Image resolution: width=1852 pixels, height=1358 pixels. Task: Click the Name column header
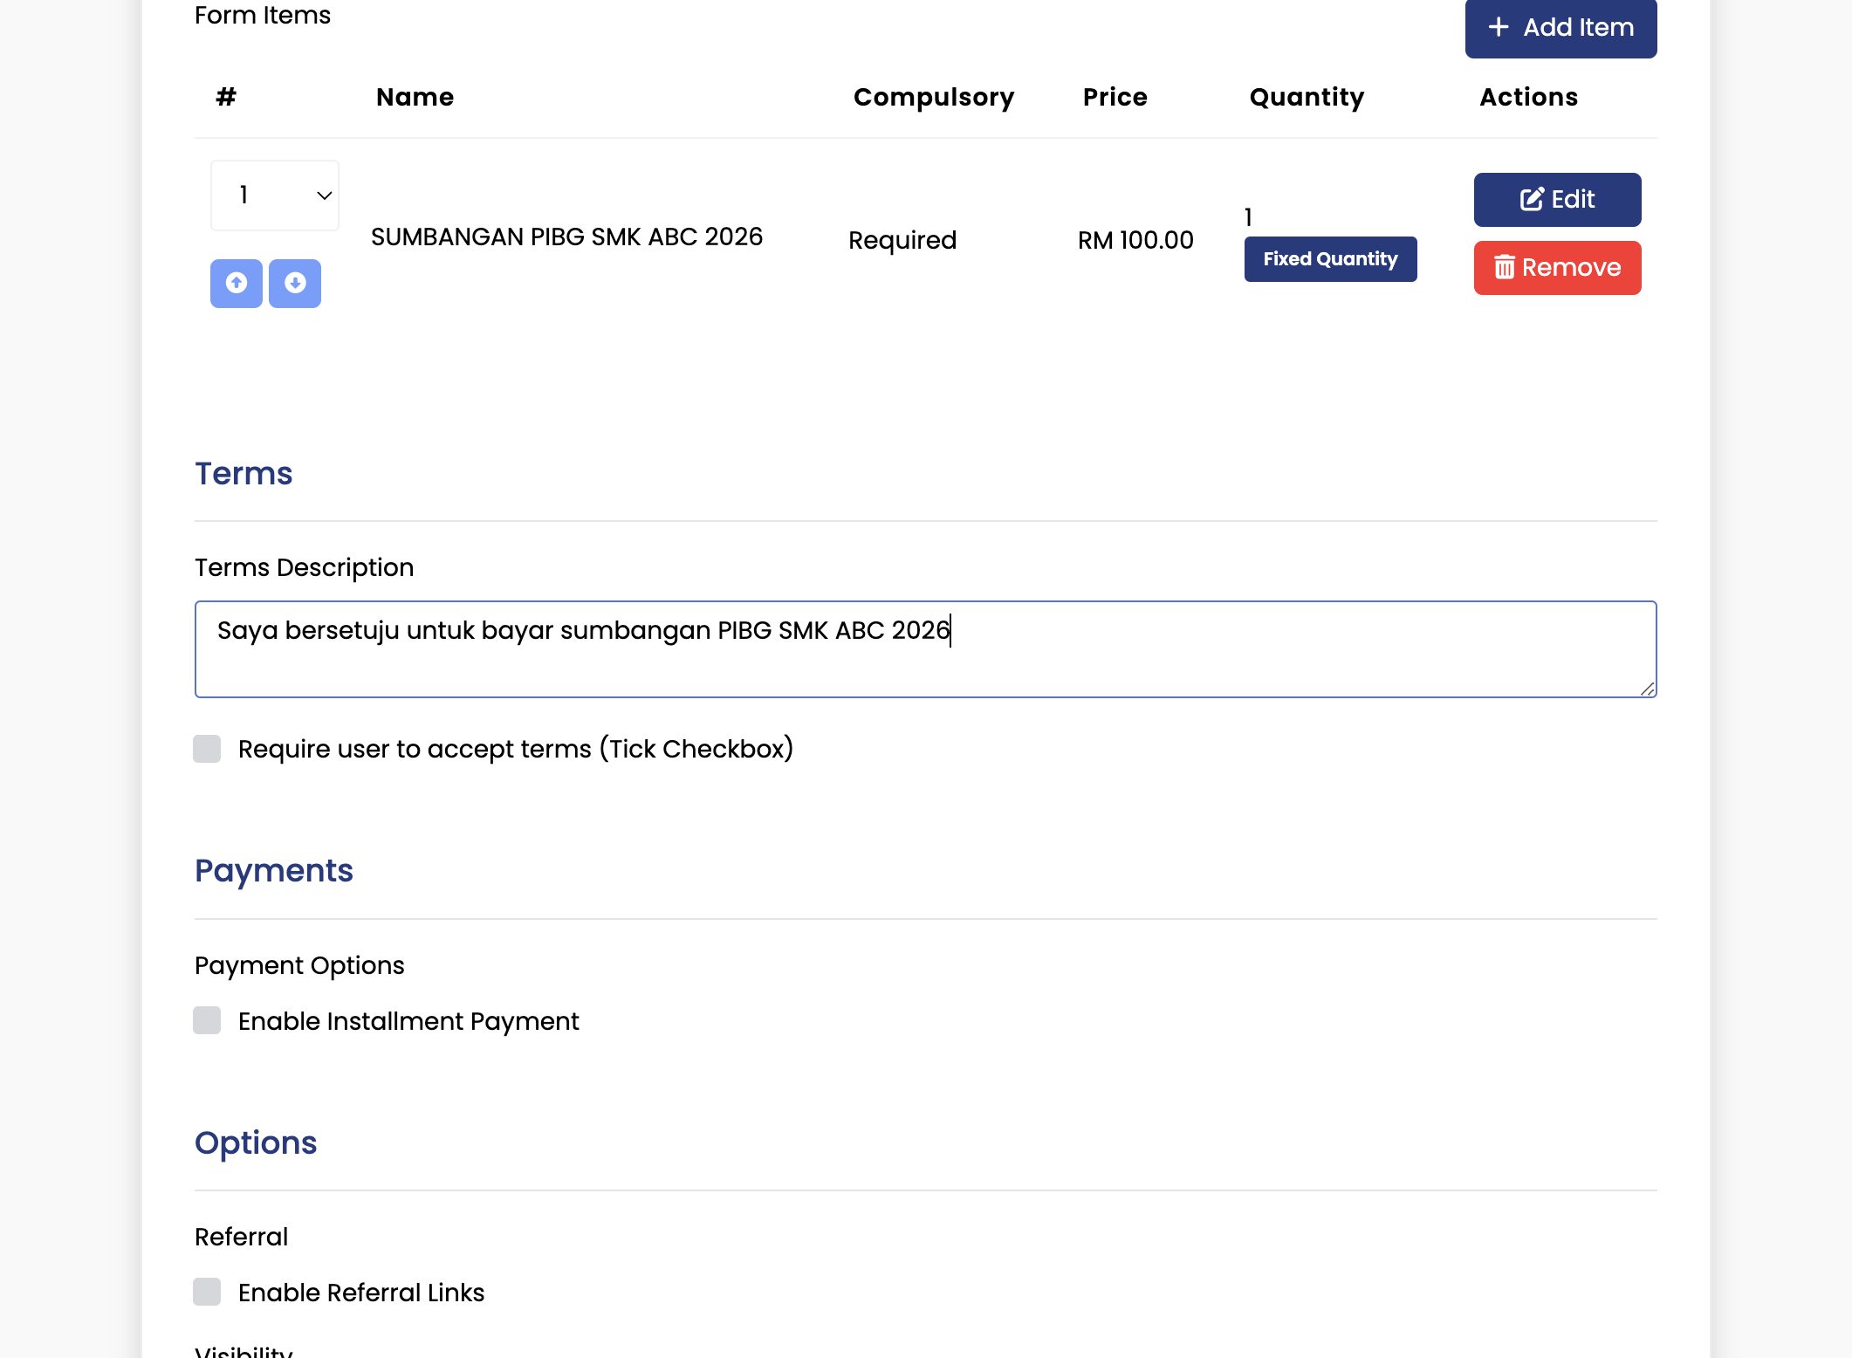(x=415, y=97)
